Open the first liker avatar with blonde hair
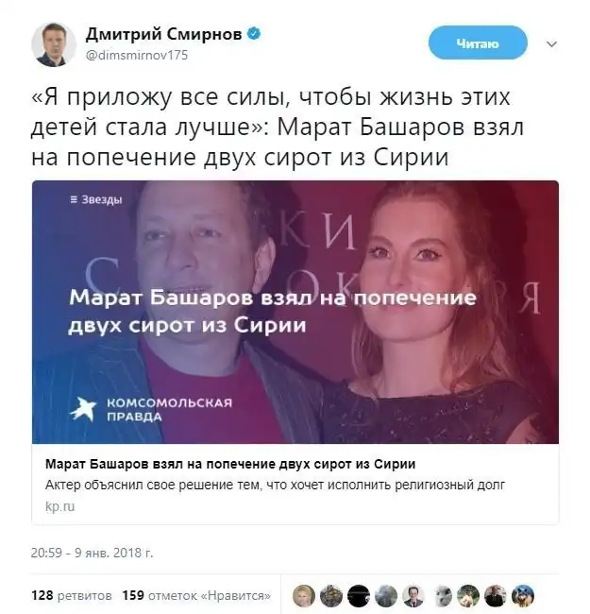 click(x=304, y=596)
